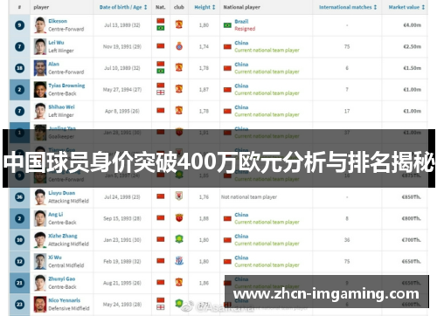This screenshot has height=316, width=437.
Task: Click shirt number 10 badge for Xizhe Zhang
Action: tap(19, 240)
